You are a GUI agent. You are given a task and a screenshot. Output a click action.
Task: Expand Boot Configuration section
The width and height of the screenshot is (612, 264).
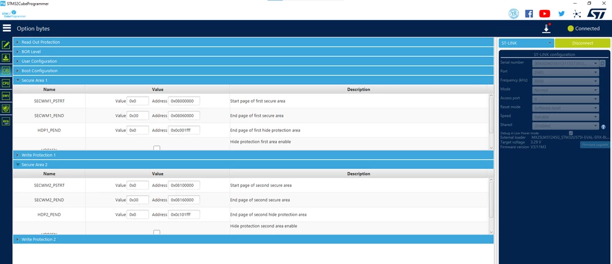click(x=253, y=71)
